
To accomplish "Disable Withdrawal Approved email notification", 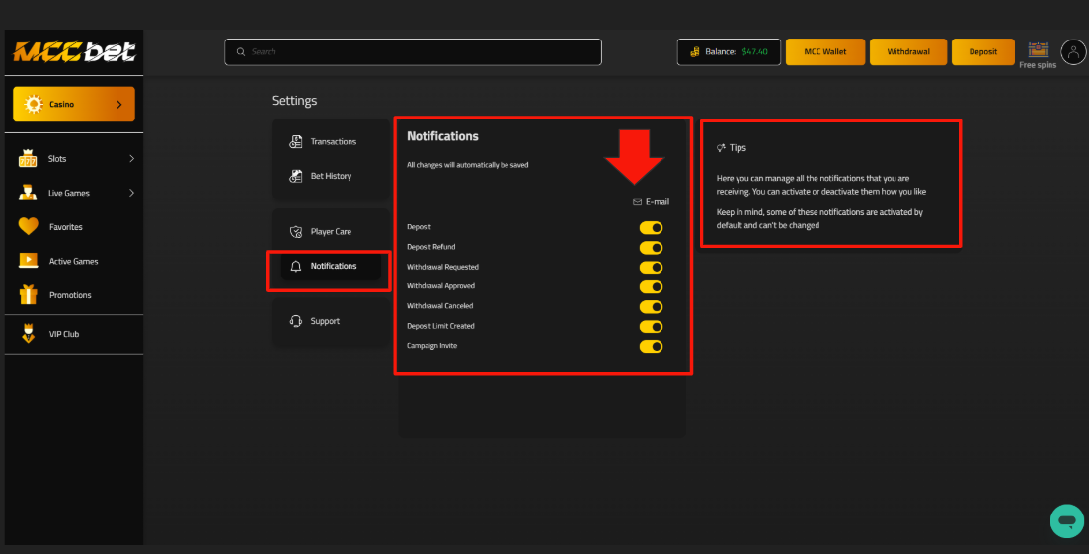I will 651,287.
